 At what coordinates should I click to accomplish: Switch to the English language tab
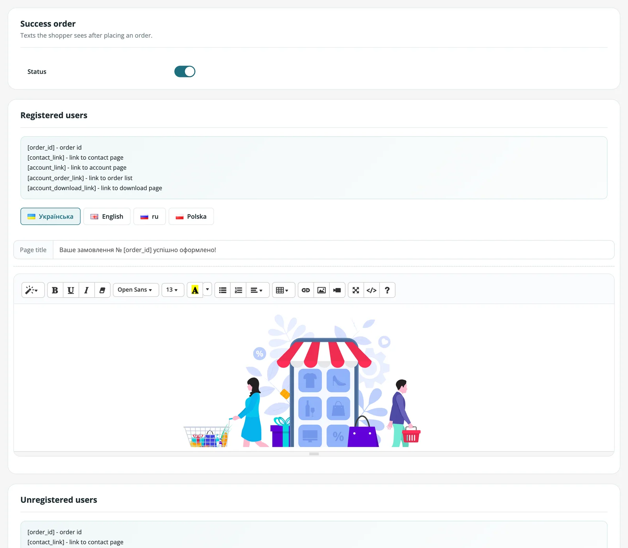pos(107,216)
